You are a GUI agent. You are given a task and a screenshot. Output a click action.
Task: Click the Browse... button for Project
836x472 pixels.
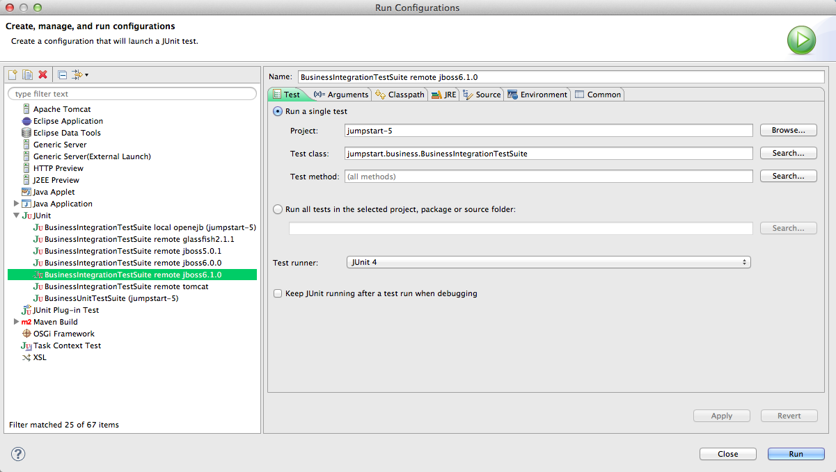pyautogui.click(x=788, y=130)
